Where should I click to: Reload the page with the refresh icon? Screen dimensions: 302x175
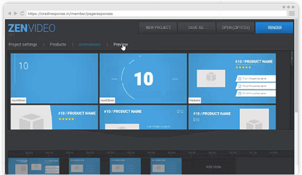[x=22, y=13]
